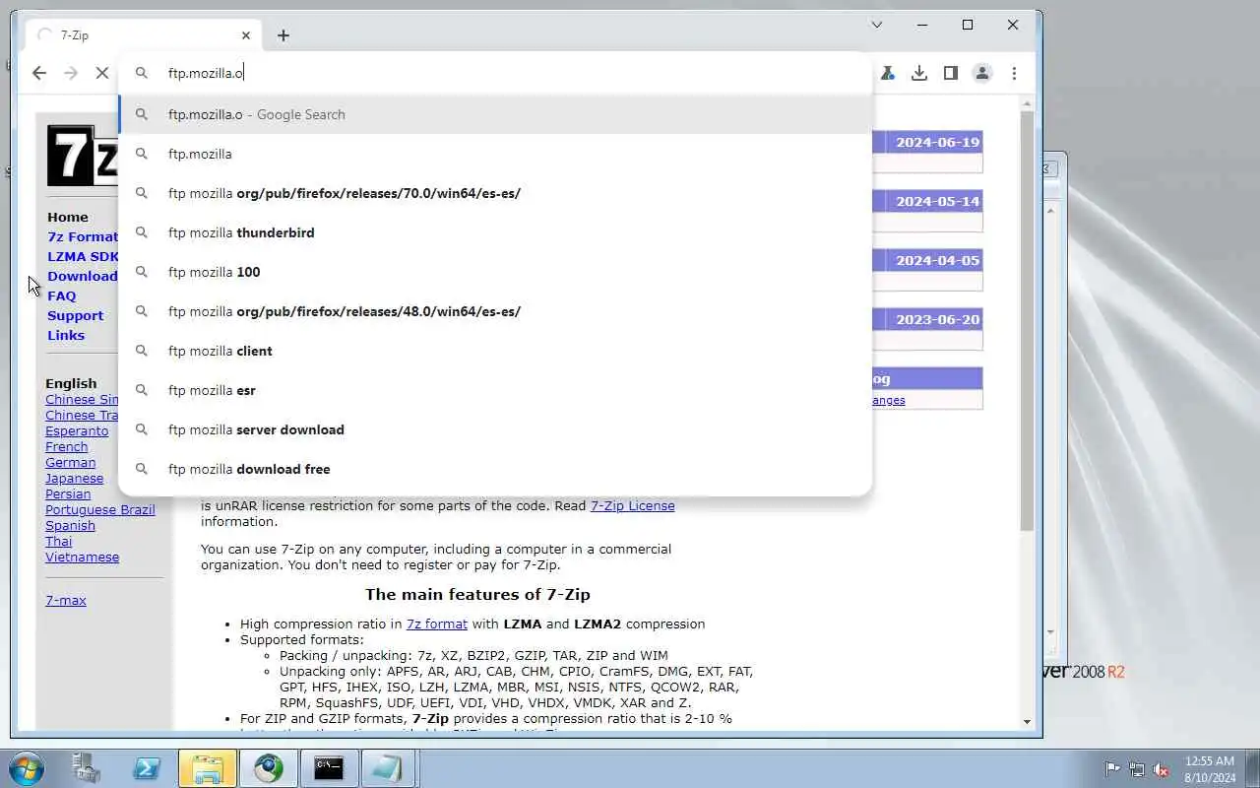Stop page loading with the X button
Viewport: 1260px width, 788px height.
101,73
